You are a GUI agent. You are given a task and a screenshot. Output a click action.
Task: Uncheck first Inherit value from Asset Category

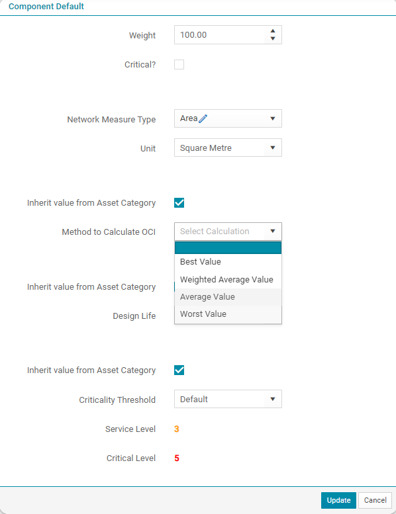coord(179,202)
